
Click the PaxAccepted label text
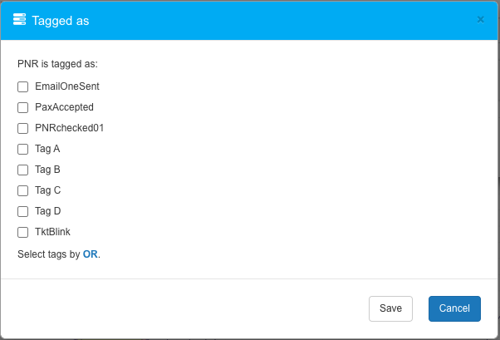click(x=64, y=107)
